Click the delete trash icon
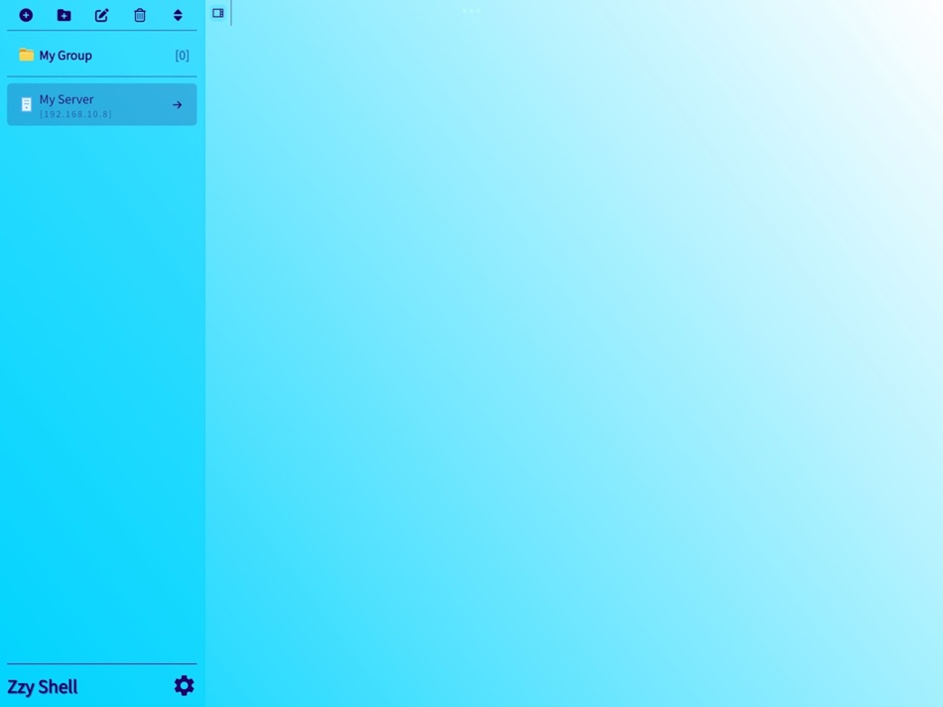The width and height of the screenshot is (943, 707). coord(140,15)
